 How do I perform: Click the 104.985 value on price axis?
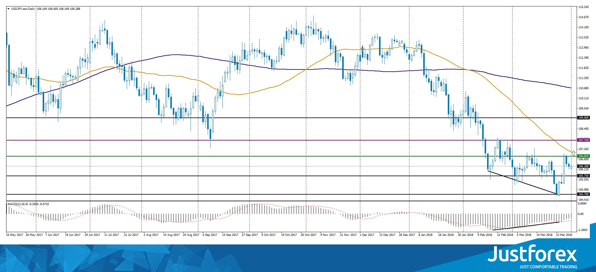click(x=583, y=190)
